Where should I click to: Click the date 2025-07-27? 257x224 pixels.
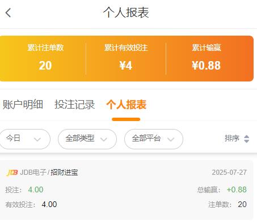(229, 173)
